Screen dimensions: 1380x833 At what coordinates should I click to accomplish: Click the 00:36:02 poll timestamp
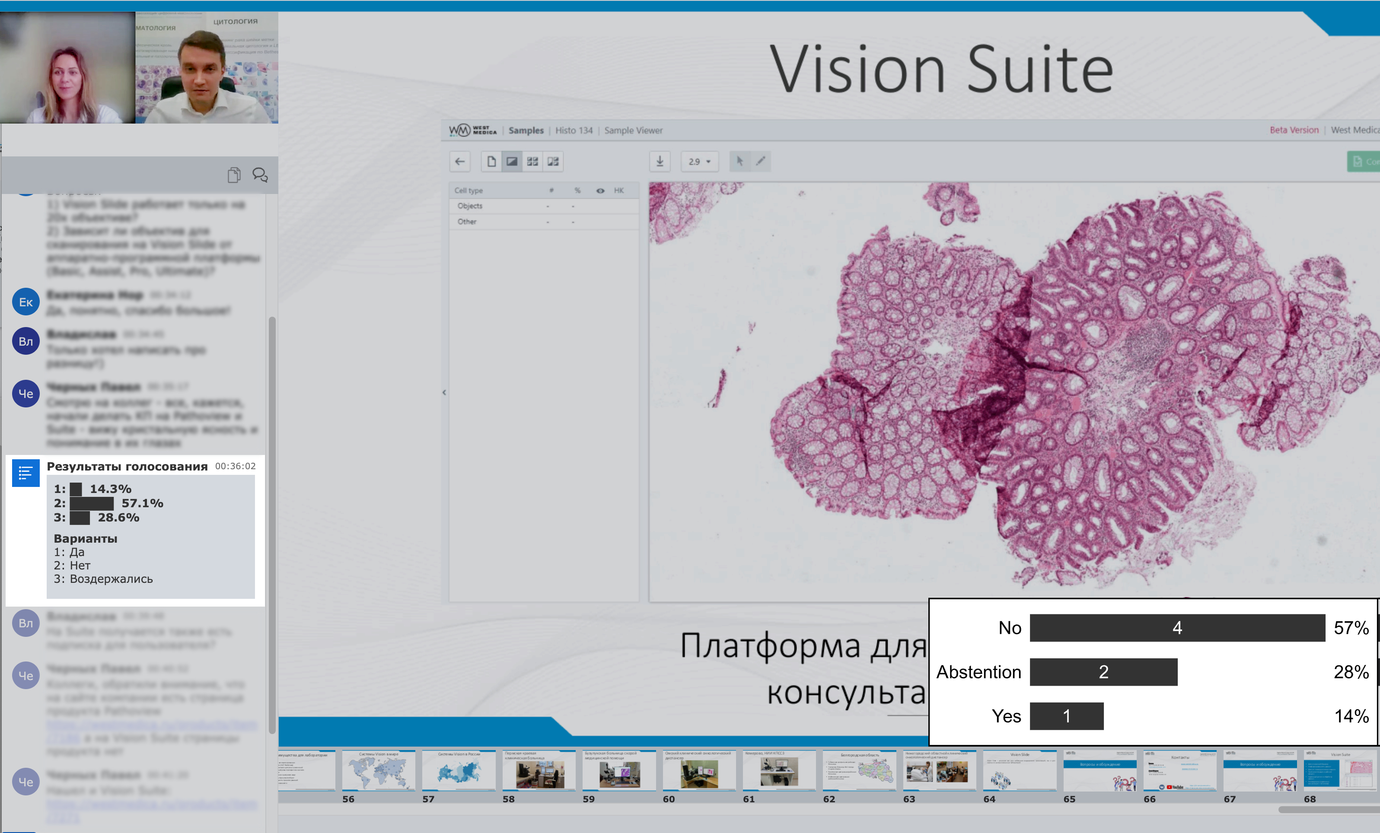click(x=235, y=466)
